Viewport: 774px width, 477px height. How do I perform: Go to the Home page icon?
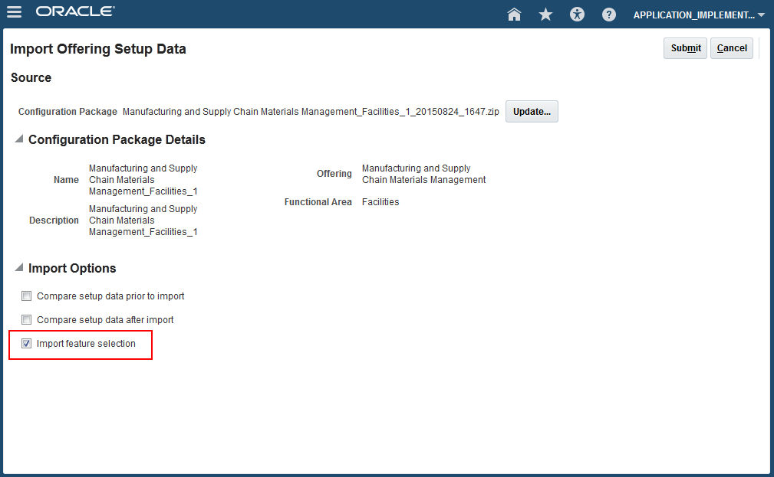pyautogui.click(x=514, y=15)
